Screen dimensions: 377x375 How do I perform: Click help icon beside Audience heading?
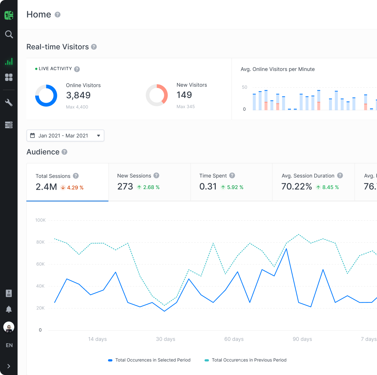[x=64, y=152]
